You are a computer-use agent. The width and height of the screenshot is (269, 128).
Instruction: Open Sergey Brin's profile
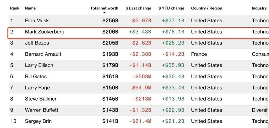[x=38, y=121]
